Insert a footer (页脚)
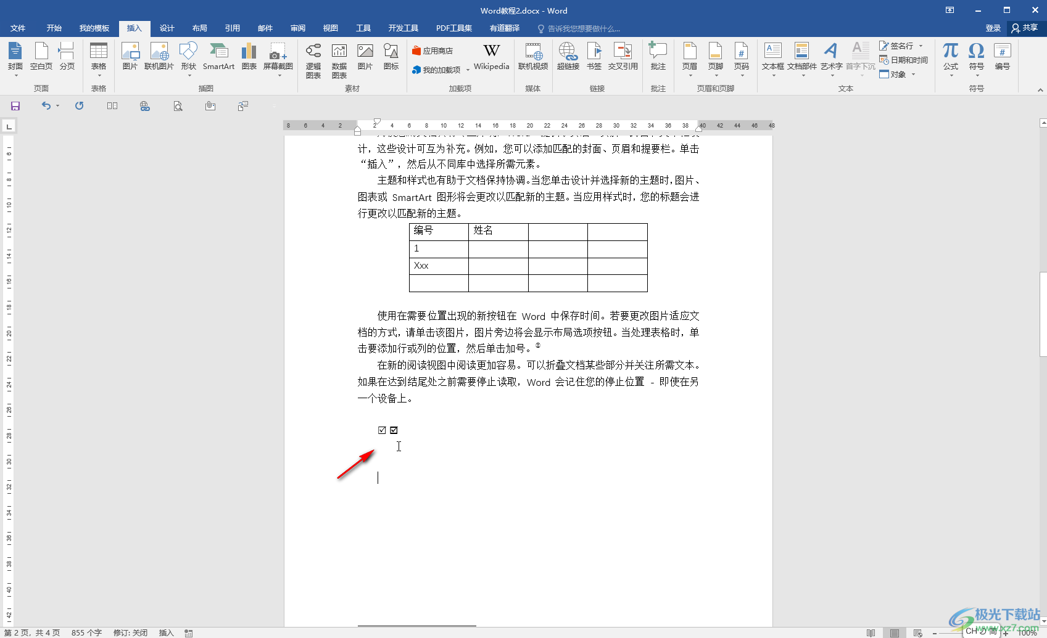The width and height of the screenshot is (1047, 638). pyautogui.click(x=716, y=59)
